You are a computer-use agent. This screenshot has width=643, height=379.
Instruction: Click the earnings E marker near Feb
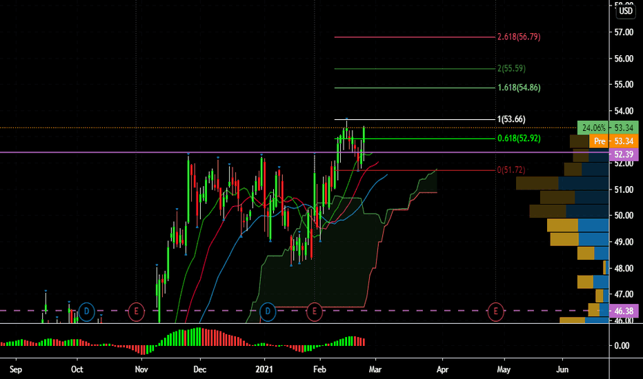click(315, 311)
